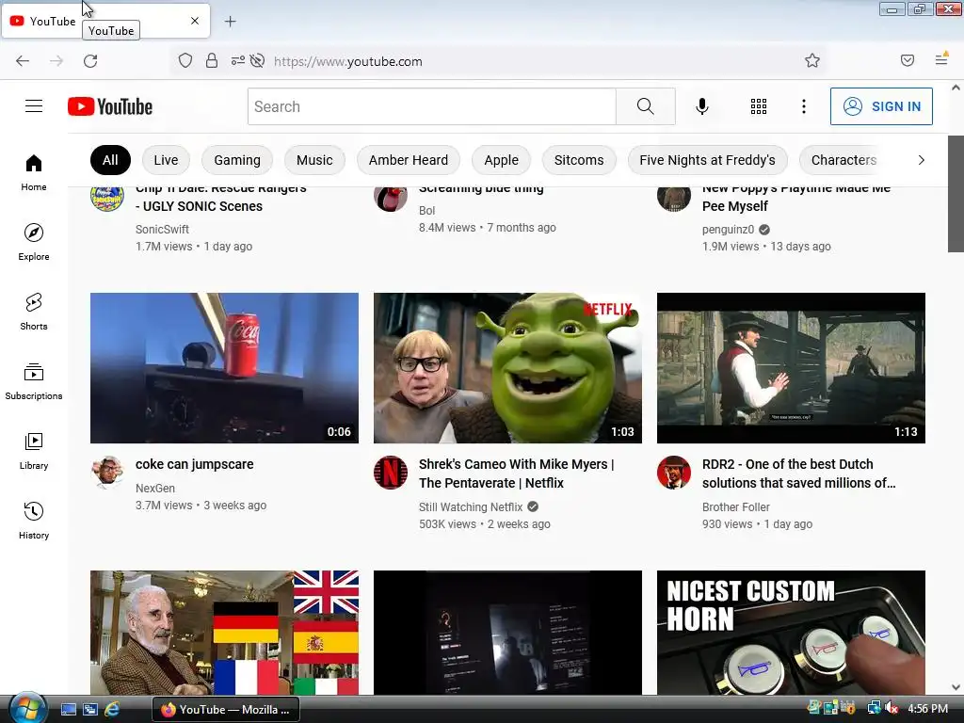This screenshot has width=964, height=723.
Task: Open Subscriptions in sidebar
Action: [x=34, y=381]
